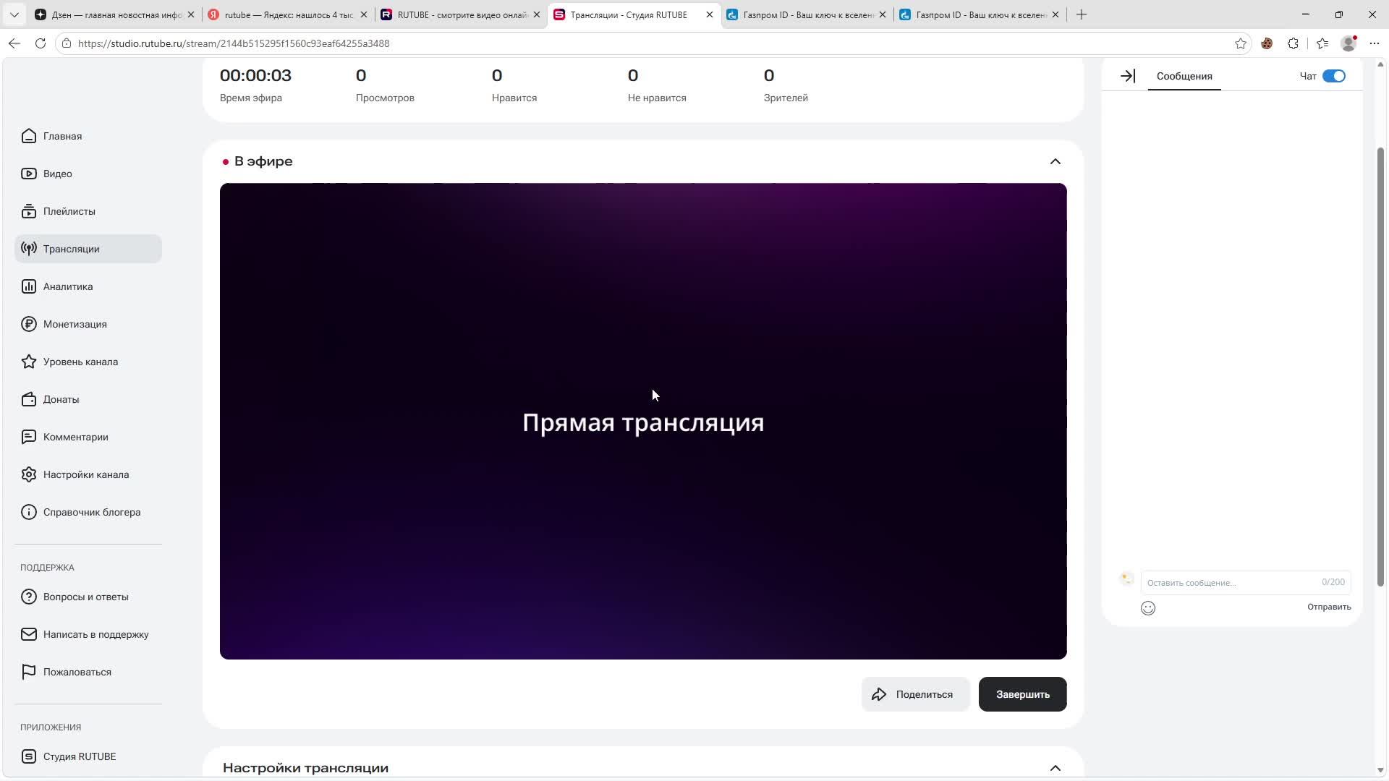Open browser settings three-dots menu

coord(1375,43)
